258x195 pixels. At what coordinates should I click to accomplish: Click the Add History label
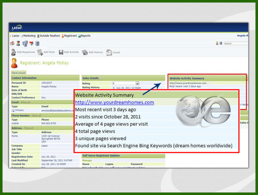pyautogui.click(x=96, y=52)
